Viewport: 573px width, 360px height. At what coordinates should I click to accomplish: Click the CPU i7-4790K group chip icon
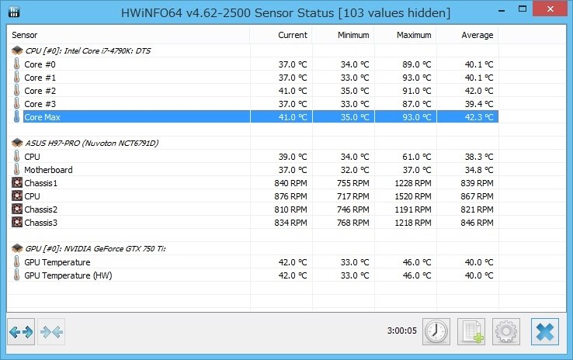click(17, 50)
